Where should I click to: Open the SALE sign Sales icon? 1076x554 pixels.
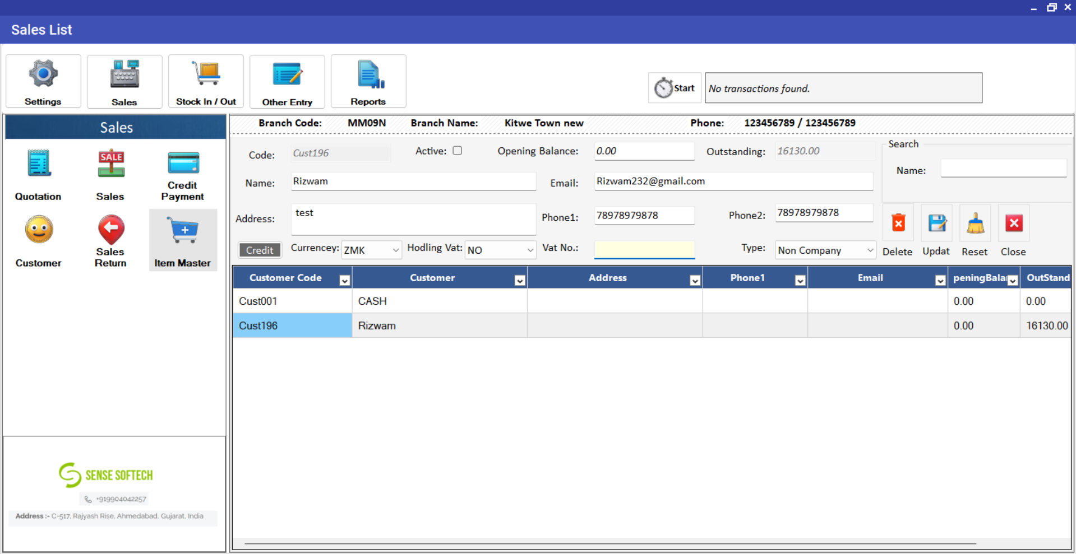point(111,163)
